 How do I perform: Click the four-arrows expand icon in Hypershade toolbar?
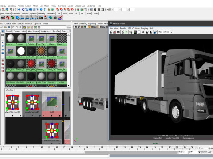click(39, 27)
